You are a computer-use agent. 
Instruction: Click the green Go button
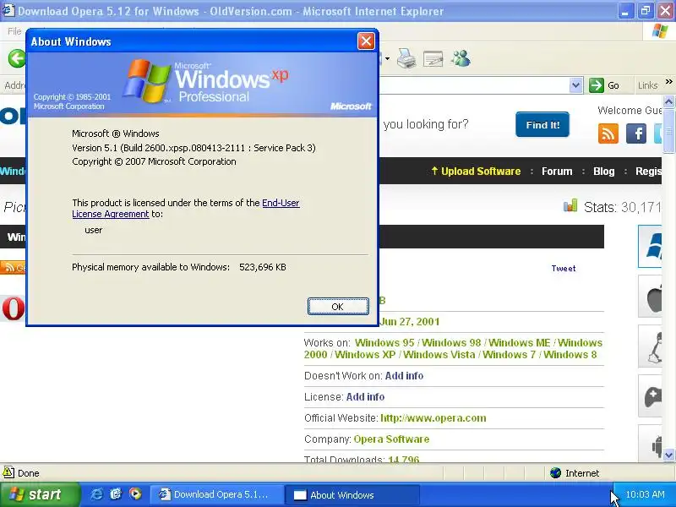(604, 85)
